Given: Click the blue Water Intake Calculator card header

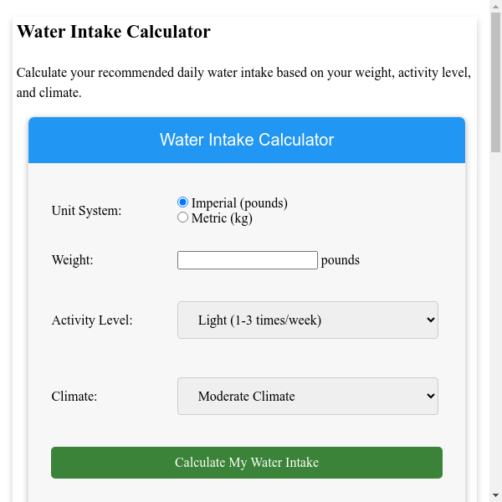Looking at the screenshot, I should tap(247, 140).
